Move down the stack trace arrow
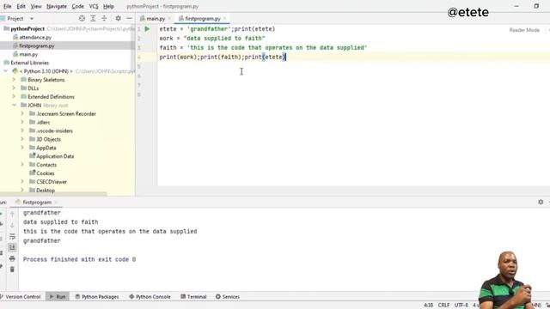550x309 pixels. [12, 225]
